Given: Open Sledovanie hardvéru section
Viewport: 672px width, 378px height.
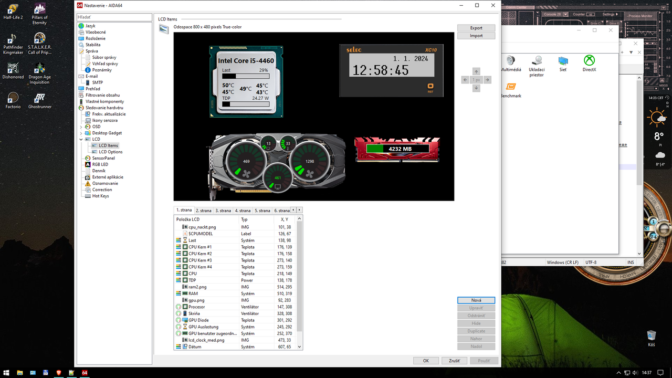Looking at the screenshot, I should (x=104, y=108).
